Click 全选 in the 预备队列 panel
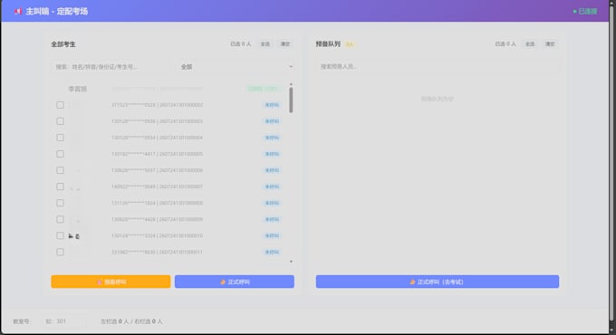This screenshot has width=616, height=335. 530,44
